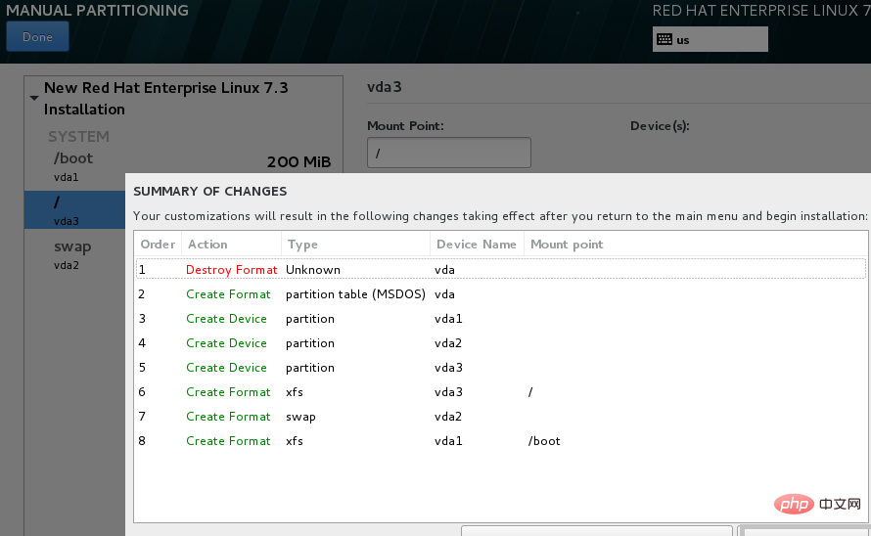
Task: Select row 5 Create Device vda3
Action: click(500, 367)
